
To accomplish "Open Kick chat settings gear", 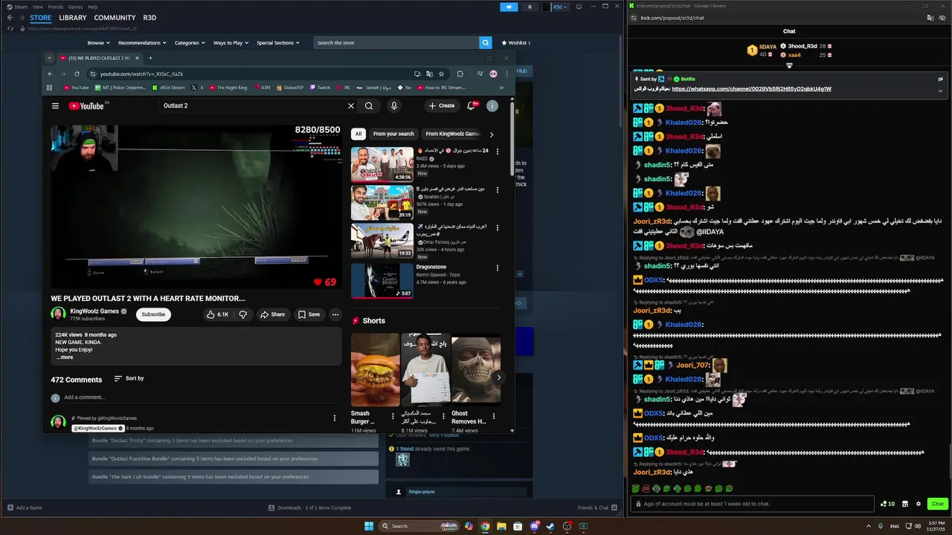I will 918,504.
